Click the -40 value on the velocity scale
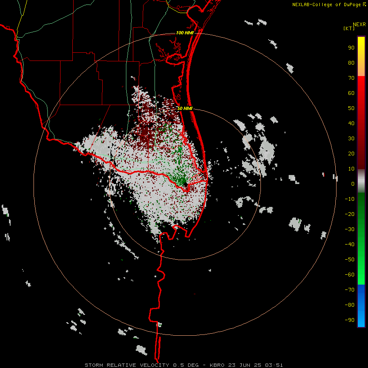The width and height of the screenshot is (368, 368). tap(350, 245)
